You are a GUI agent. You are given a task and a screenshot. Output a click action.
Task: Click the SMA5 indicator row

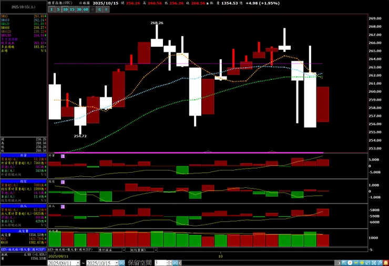coord(24,16)
